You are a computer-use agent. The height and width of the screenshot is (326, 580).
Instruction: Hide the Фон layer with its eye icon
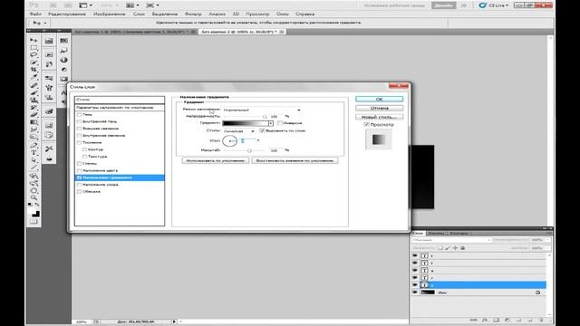coord(415,292)
